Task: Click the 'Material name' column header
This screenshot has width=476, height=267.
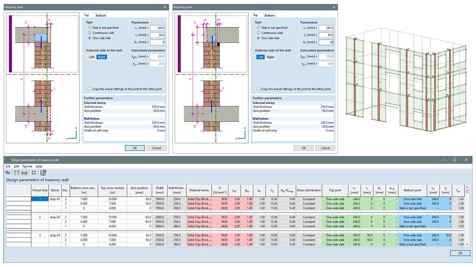Action: 199,190
